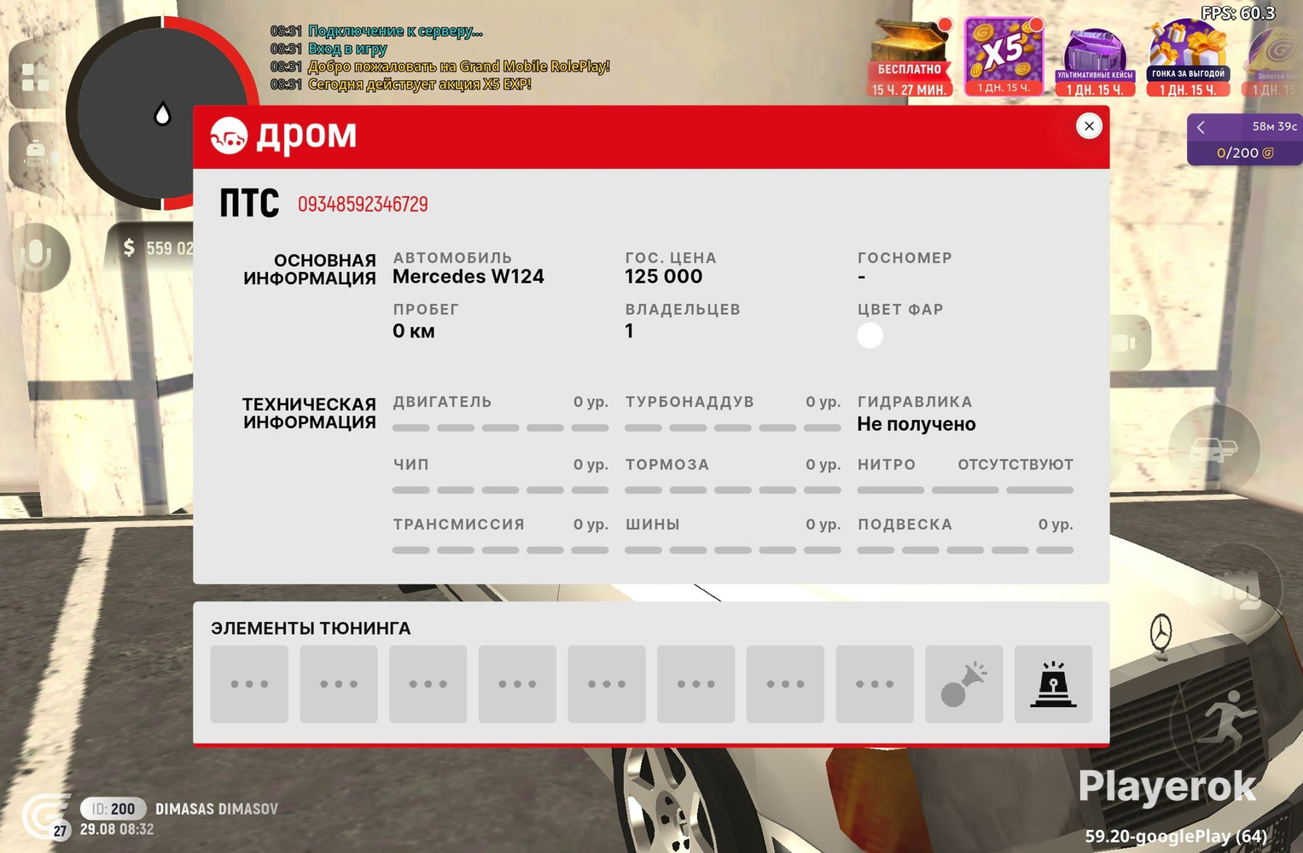The image size is (1303, 853).
Task: Select the horn tuning element slot
Action: point(964,684)
